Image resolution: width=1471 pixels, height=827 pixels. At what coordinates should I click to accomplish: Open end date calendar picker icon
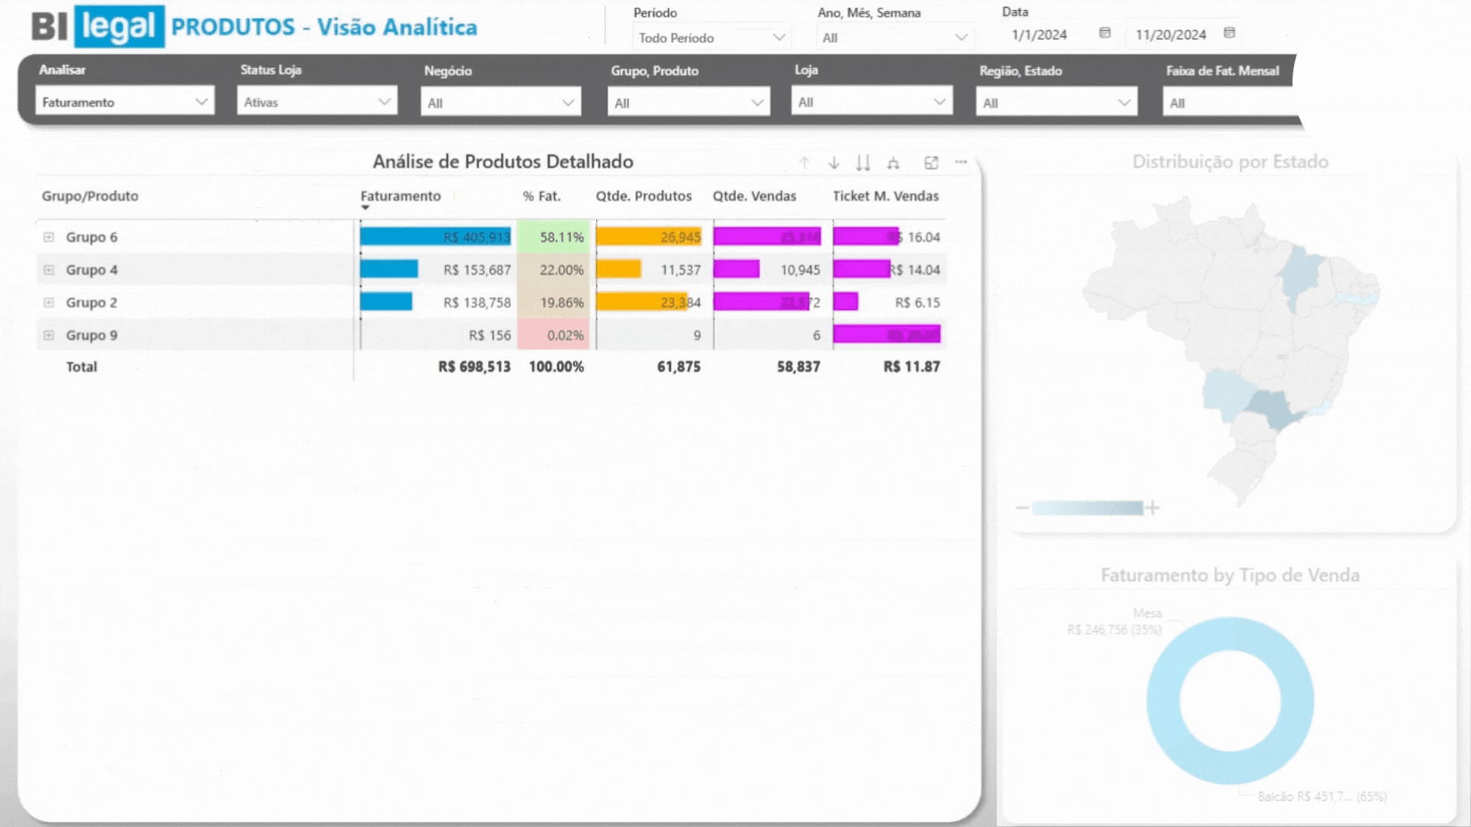point(1229,33)
